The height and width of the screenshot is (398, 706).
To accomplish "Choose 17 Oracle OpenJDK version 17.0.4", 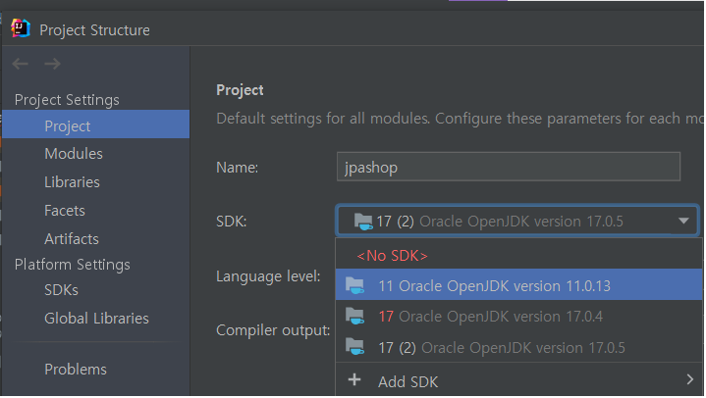I will click(x=518, y=317).
